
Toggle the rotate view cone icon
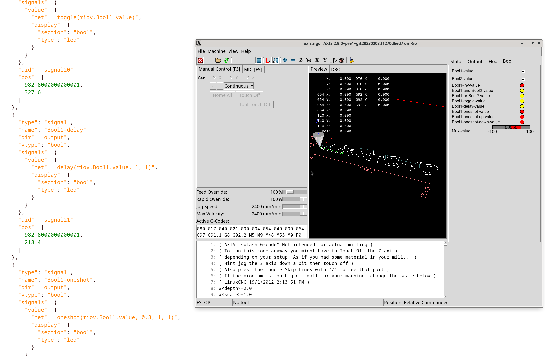click(x=341, y=60)
